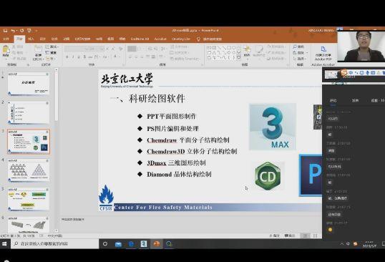Click the PowerPoint icon on the Windows taskbar
Screen dimensions: 385x262
point(157,244)
